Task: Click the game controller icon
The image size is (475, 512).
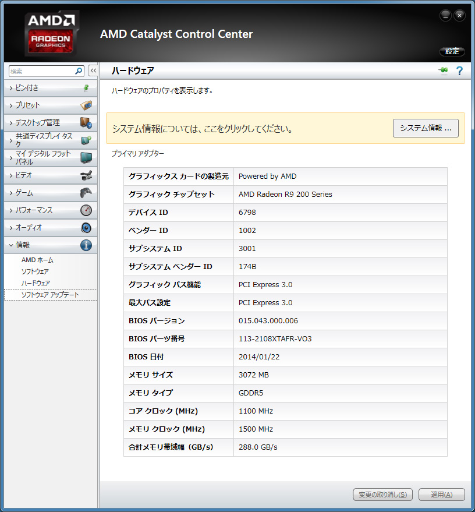Action: [x=86, y=193]
